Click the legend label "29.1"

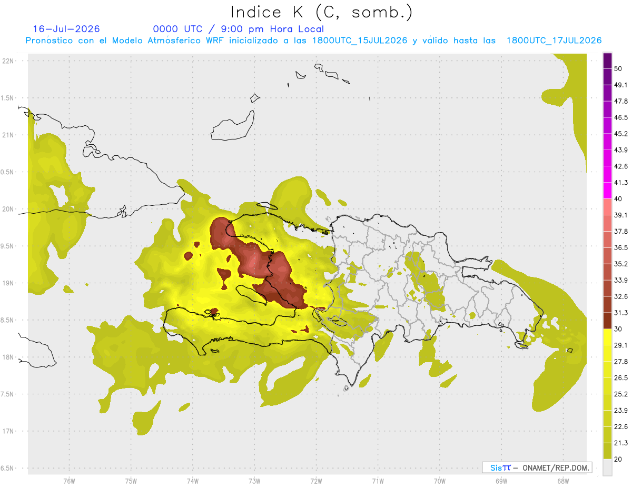621,345
